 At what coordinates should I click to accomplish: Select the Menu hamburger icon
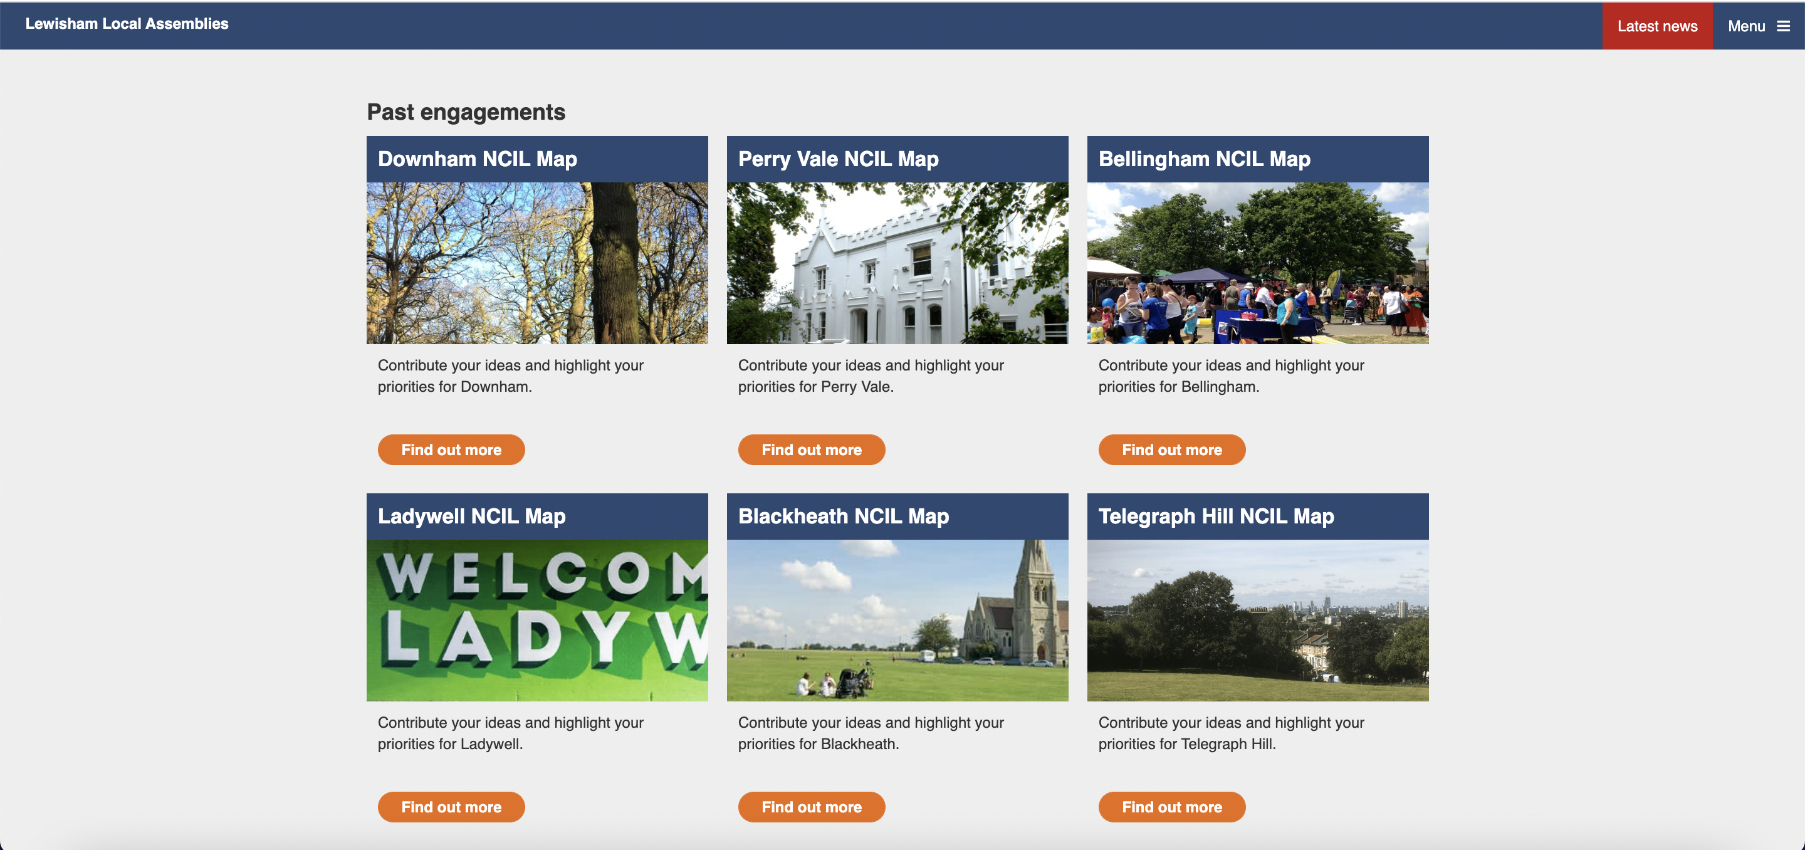click(x=1783, y=25)
